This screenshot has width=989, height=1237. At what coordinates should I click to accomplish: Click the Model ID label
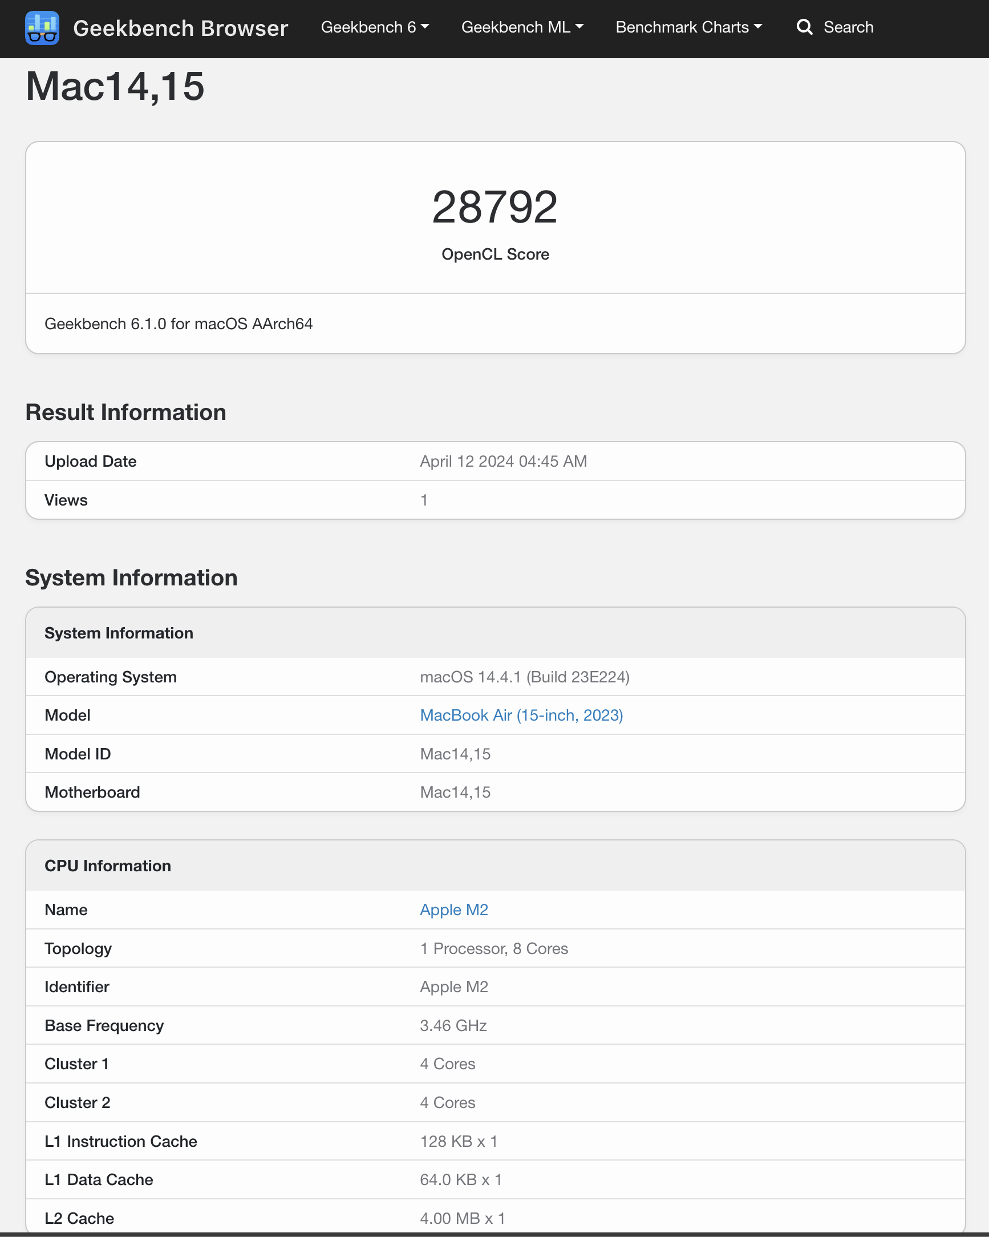78,754
